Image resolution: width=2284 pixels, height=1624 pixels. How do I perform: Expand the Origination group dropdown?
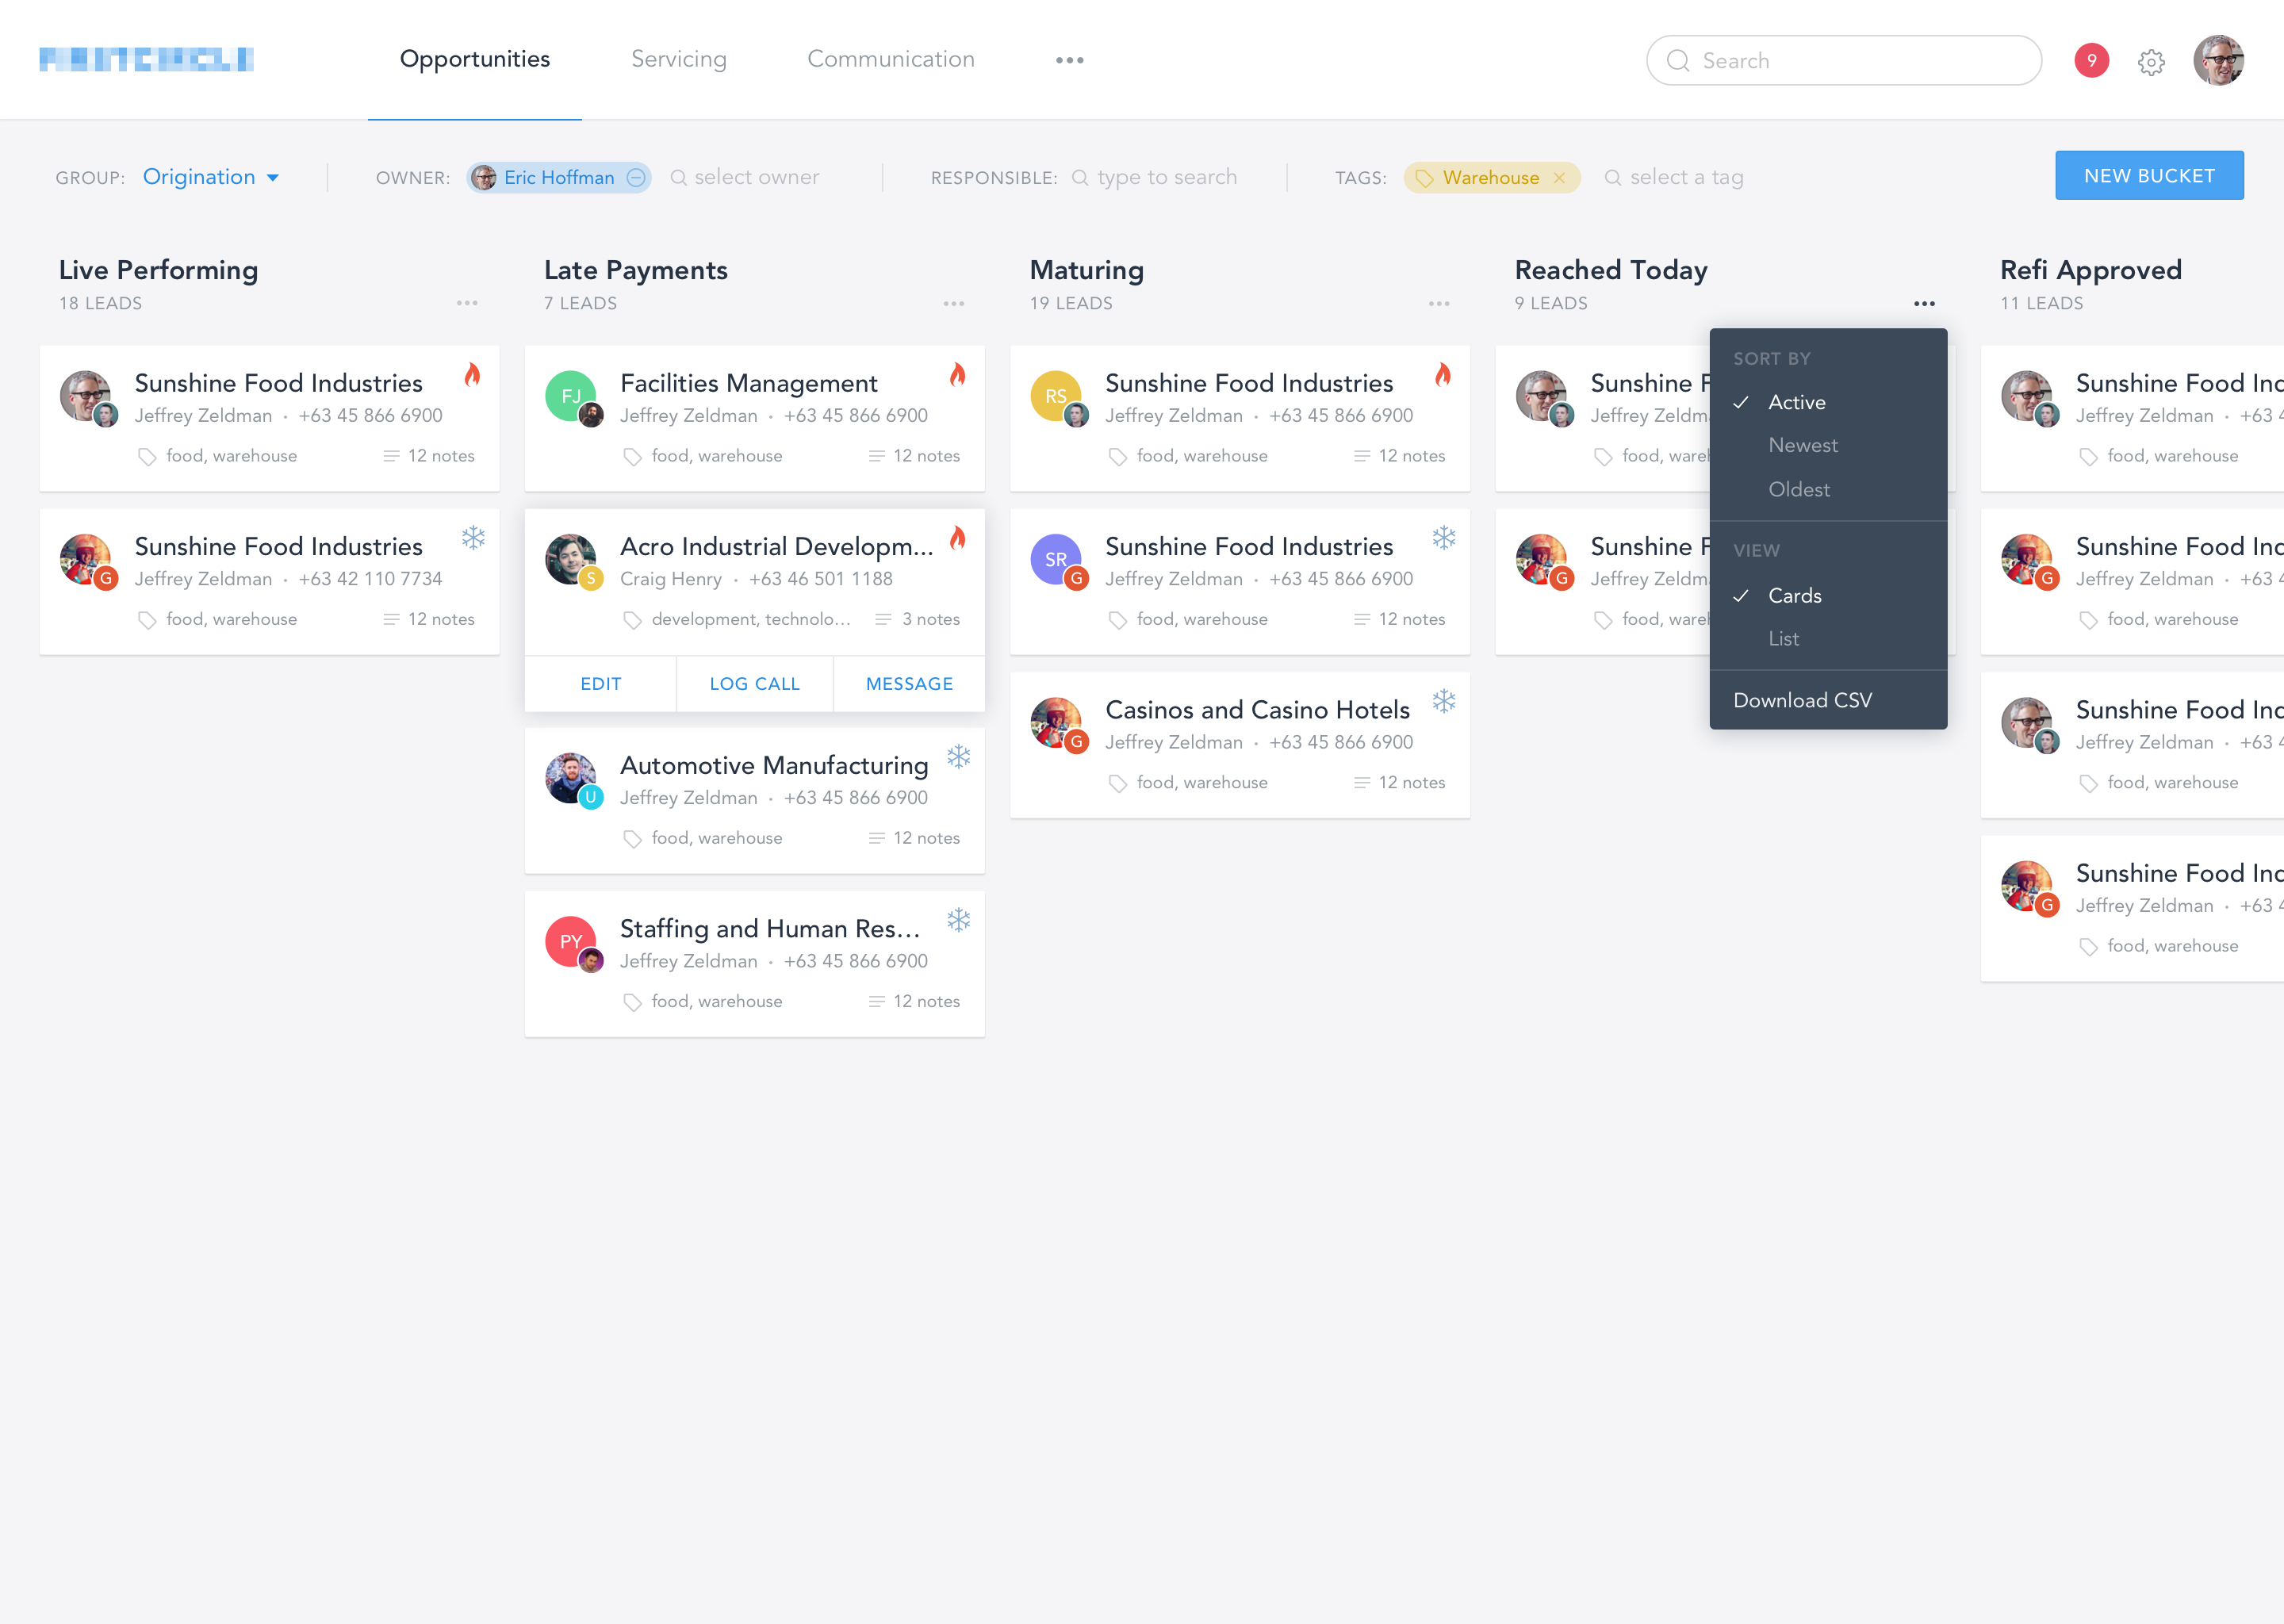(213, 176)
